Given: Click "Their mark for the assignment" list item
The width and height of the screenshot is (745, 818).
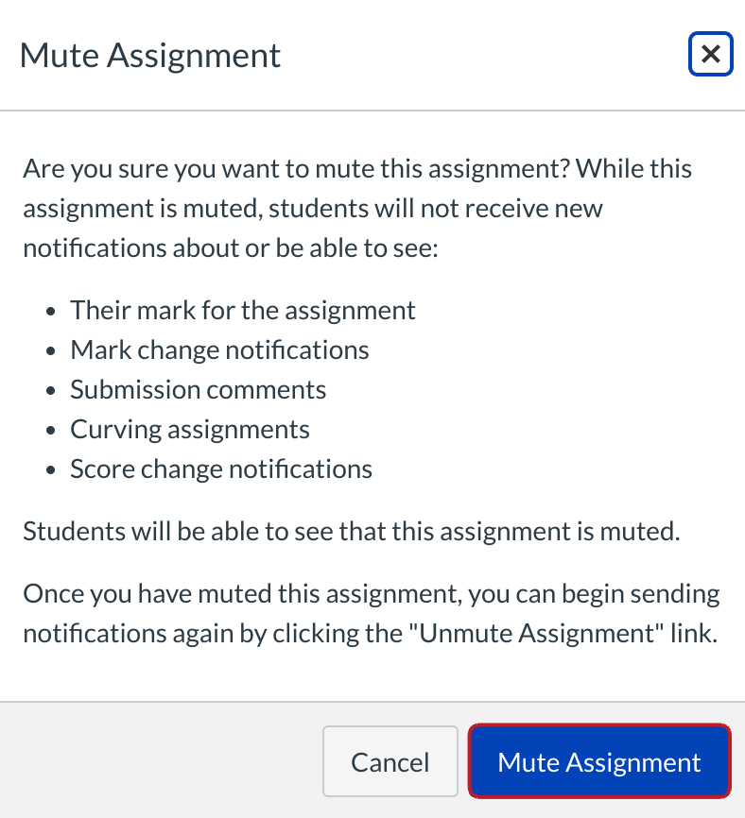Looking at the screenshot, I should click(x=243, y=310).
